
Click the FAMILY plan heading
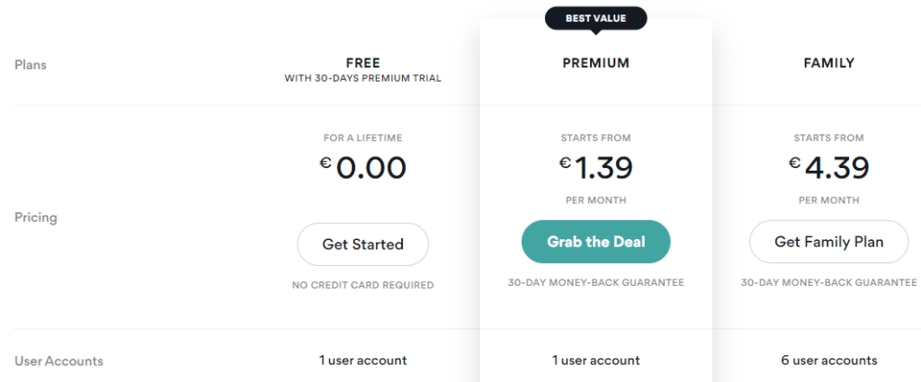coord(828,63)
